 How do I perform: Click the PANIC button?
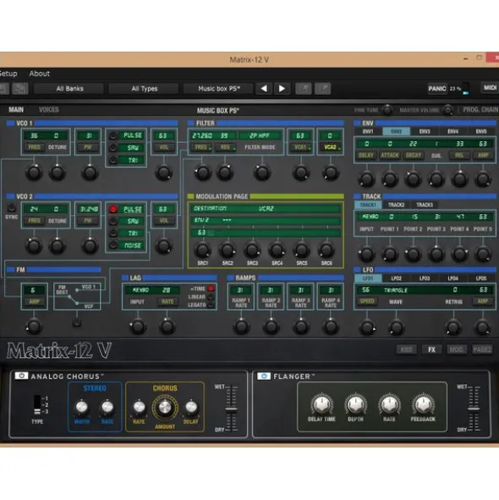[436, 89]
